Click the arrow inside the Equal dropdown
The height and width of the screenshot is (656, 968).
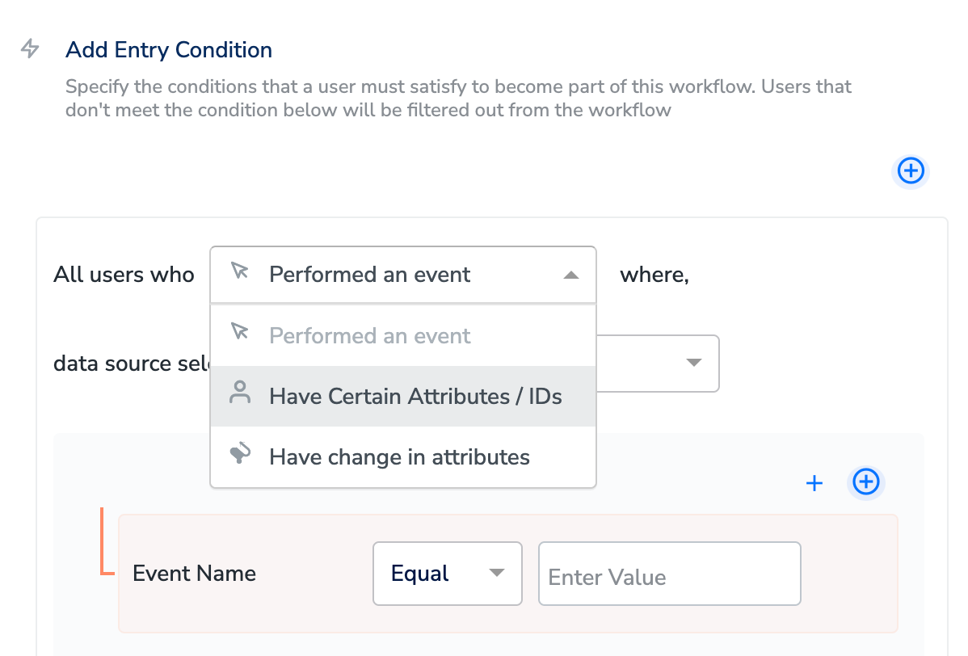[x=497, y=574]
